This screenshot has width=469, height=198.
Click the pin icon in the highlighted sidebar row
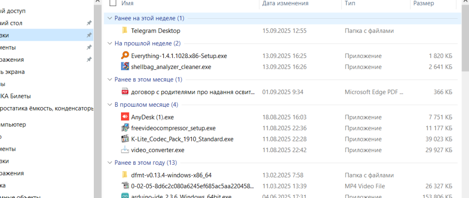(89, 35)
